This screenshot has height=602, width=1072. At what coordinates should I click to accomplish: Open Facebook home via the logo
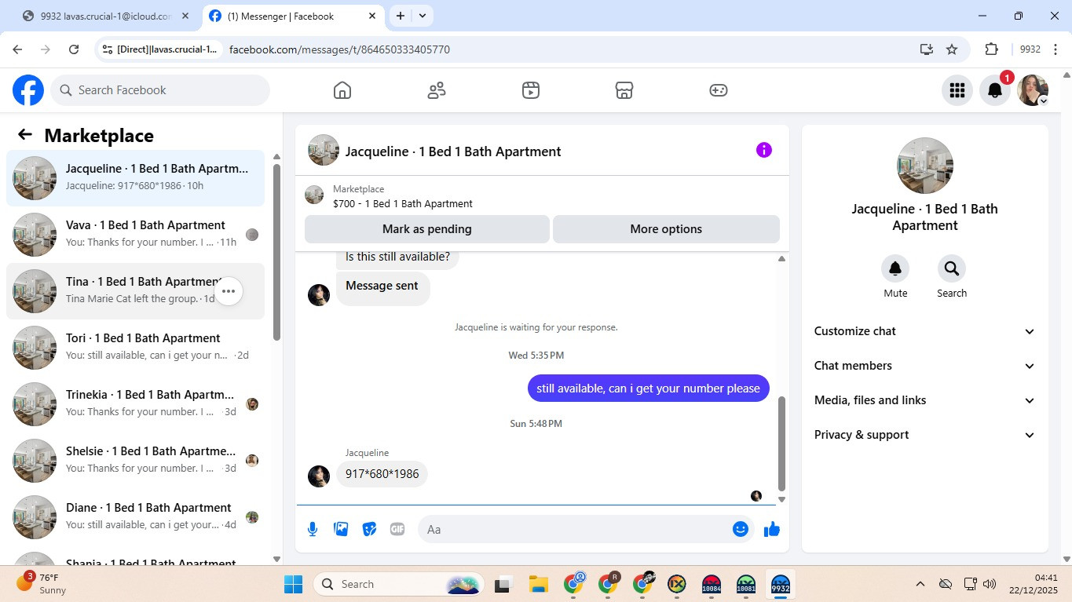28,90
